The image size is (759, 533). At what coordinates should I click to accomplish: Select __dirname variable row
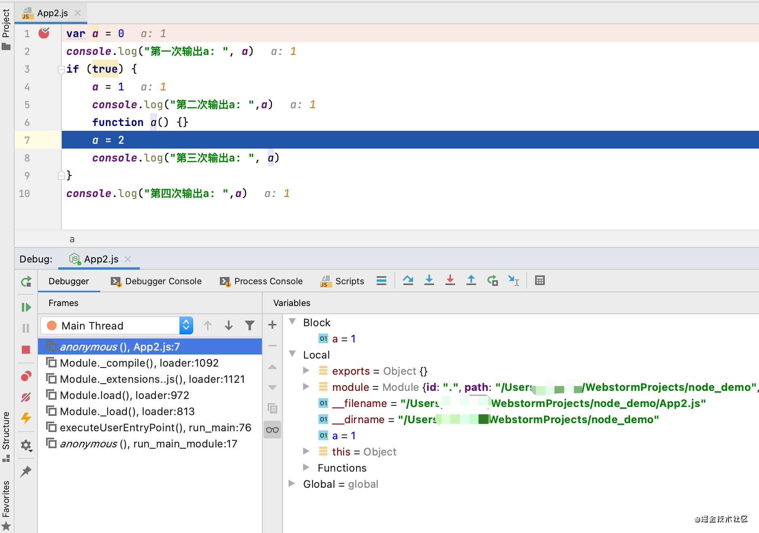pos(521,419)
